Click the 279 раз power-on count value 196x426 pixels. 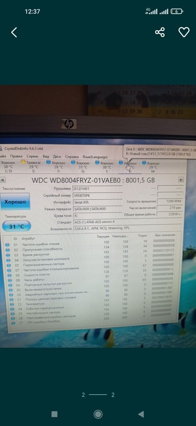tap(170, 208)
